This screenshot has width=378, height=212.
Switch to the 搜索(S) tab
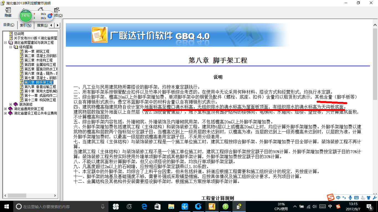(x=42, y=25)
